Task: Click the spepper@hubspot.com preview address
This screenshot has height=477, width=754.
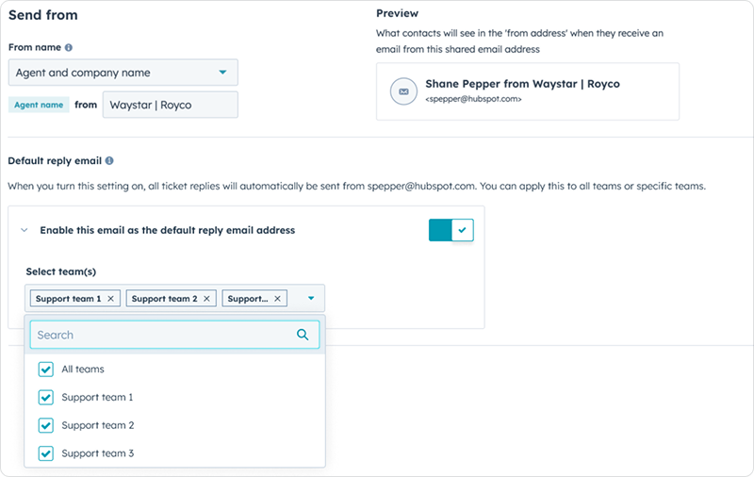Action: pyautogui.click(x=473, y=99)
